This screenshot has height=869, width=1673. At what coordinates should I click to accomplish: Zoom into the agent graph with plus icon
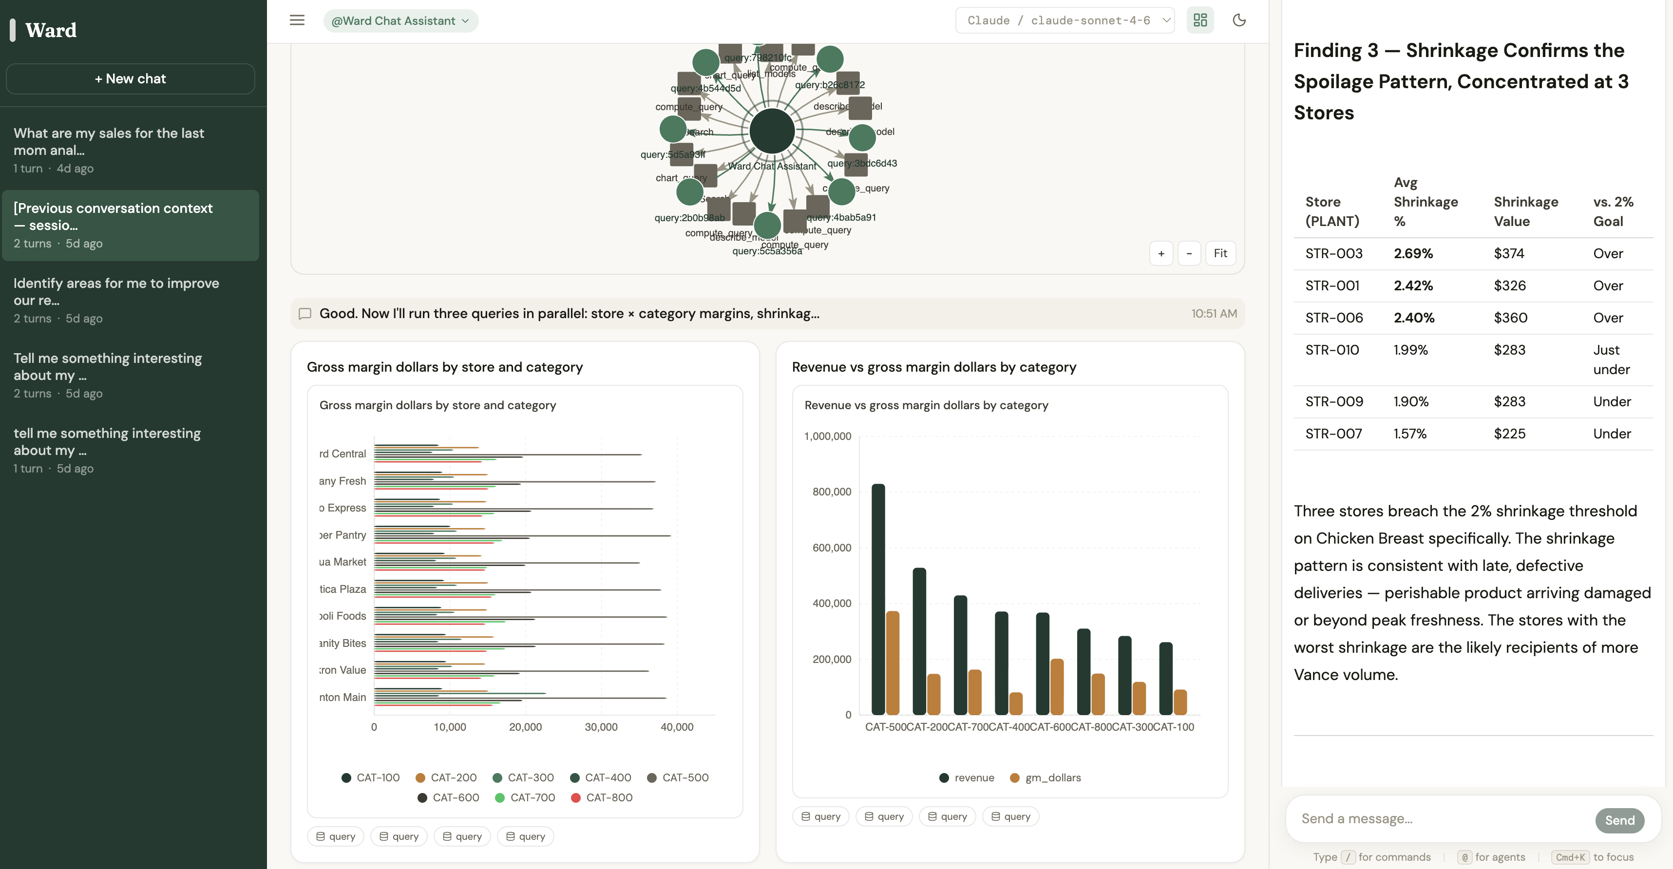[x=1160, y=253]
